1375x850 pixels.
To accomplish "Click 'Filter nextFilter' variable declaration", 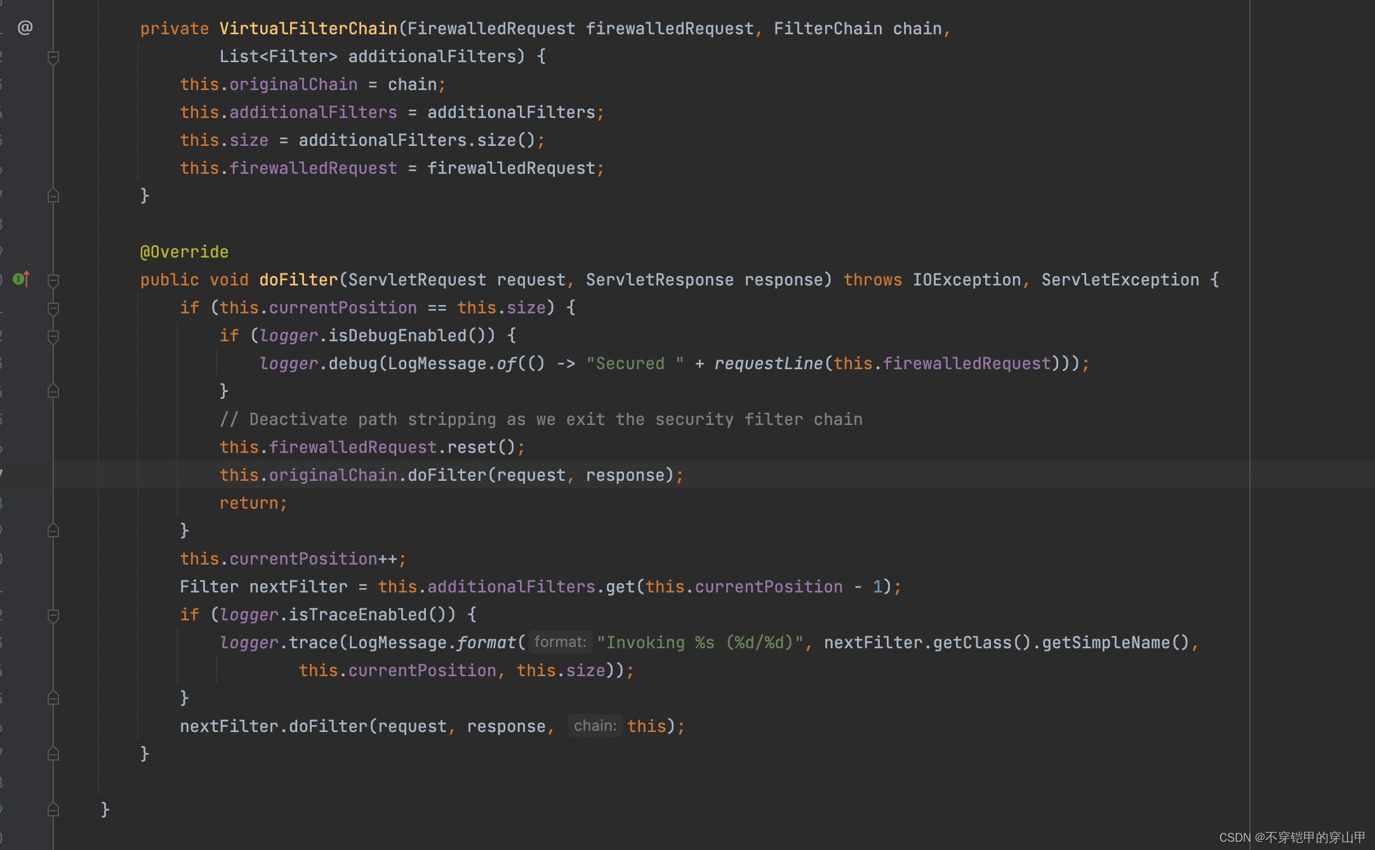I will (x=263, y=587).
